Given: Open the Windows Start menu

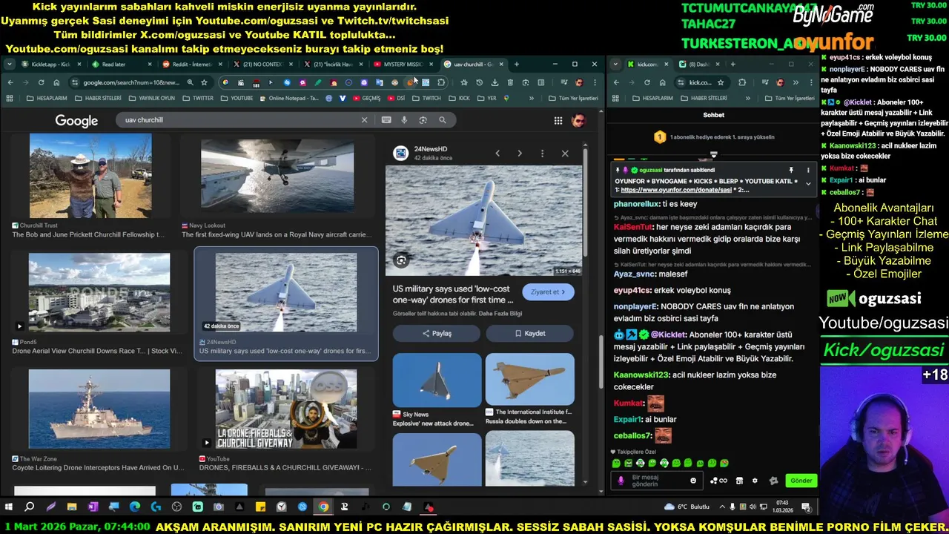Looking at the screenshot, I should point(9,507).
